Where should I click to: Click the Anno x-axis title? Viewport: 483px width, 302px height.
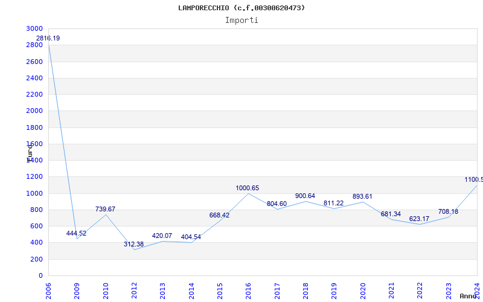(x=469, y=296)
